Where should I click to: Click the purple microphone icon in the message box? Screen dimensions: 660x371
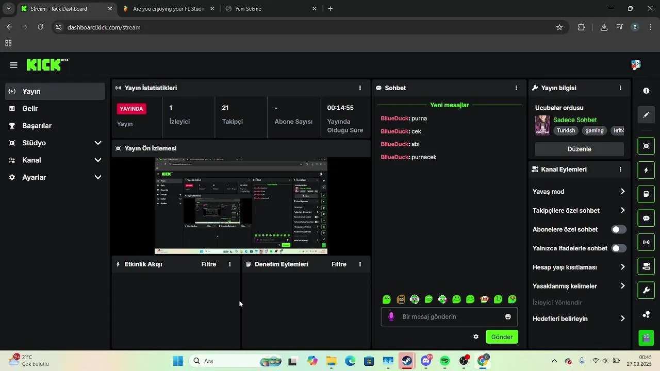click(x=391, y=316)
